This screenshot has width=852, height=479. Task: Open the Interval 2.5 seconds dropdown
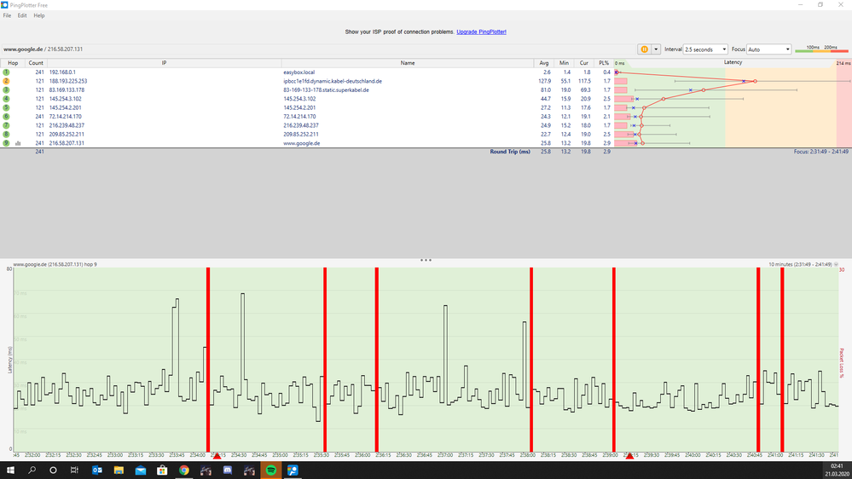(x=705, y=49)
